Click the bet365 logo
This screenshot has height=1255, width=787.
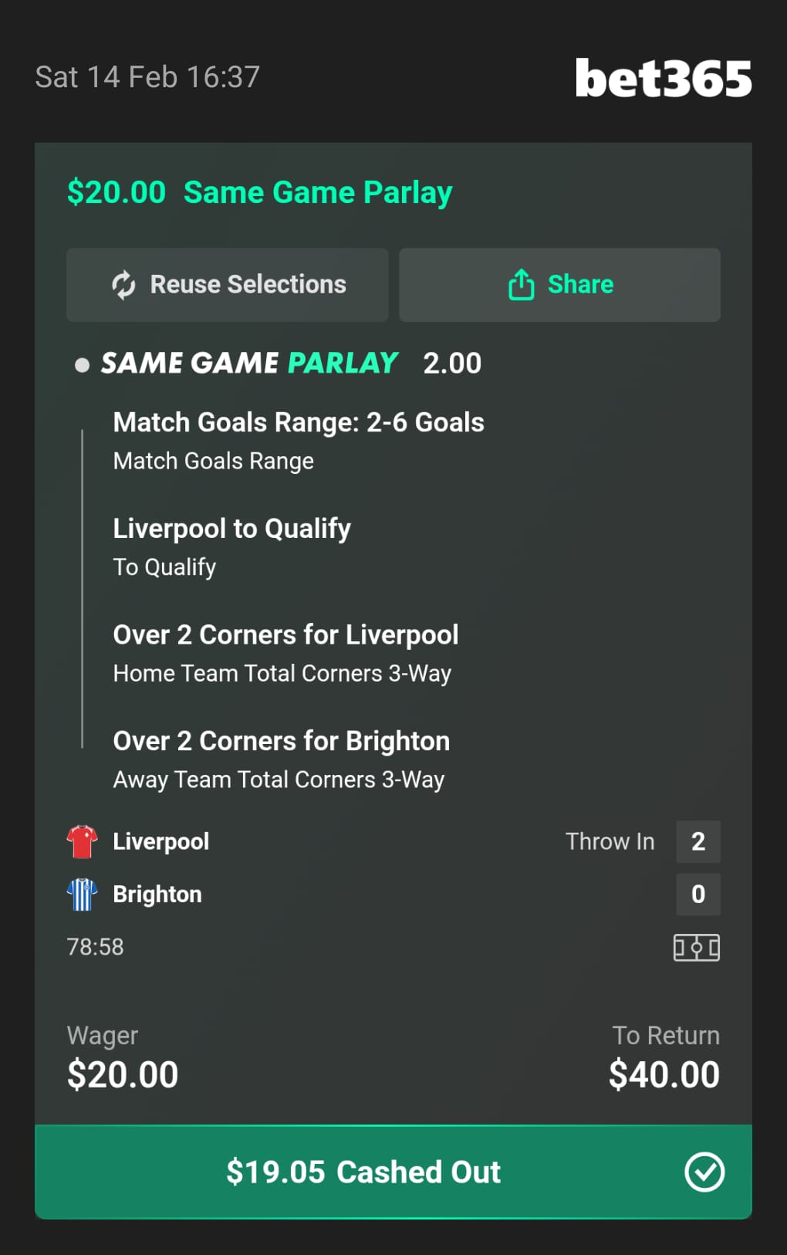click(x=663, y=78)
